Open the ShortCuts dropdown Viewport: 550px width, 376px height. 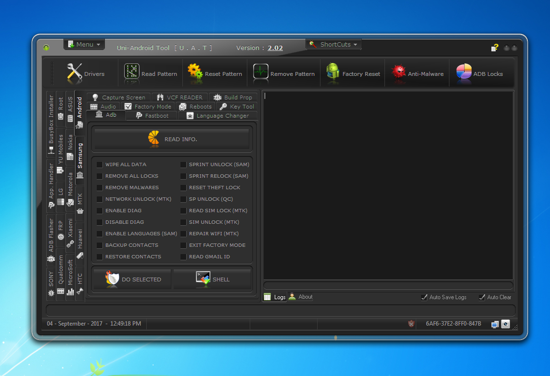[x=333, y=45]
